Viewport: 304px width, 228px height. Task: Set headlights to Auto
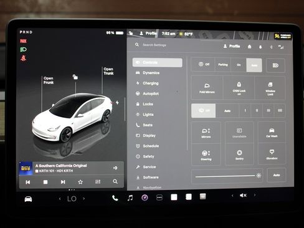pyautogui.click(x=254, y=65)
